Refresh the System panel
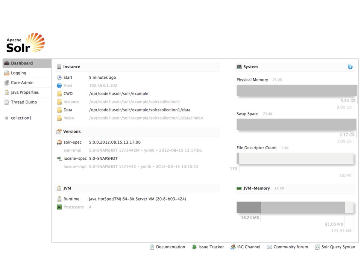 point(350,67)
